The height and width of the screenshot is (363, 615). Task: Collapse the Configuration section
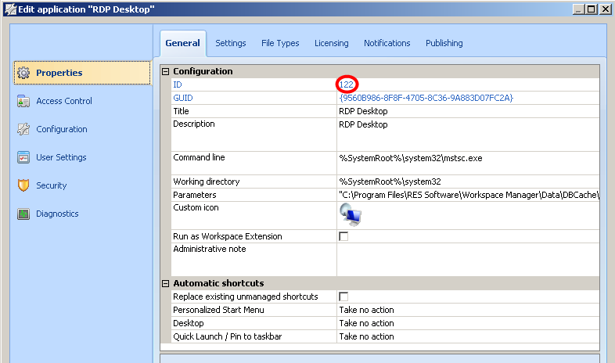(165, 71)
